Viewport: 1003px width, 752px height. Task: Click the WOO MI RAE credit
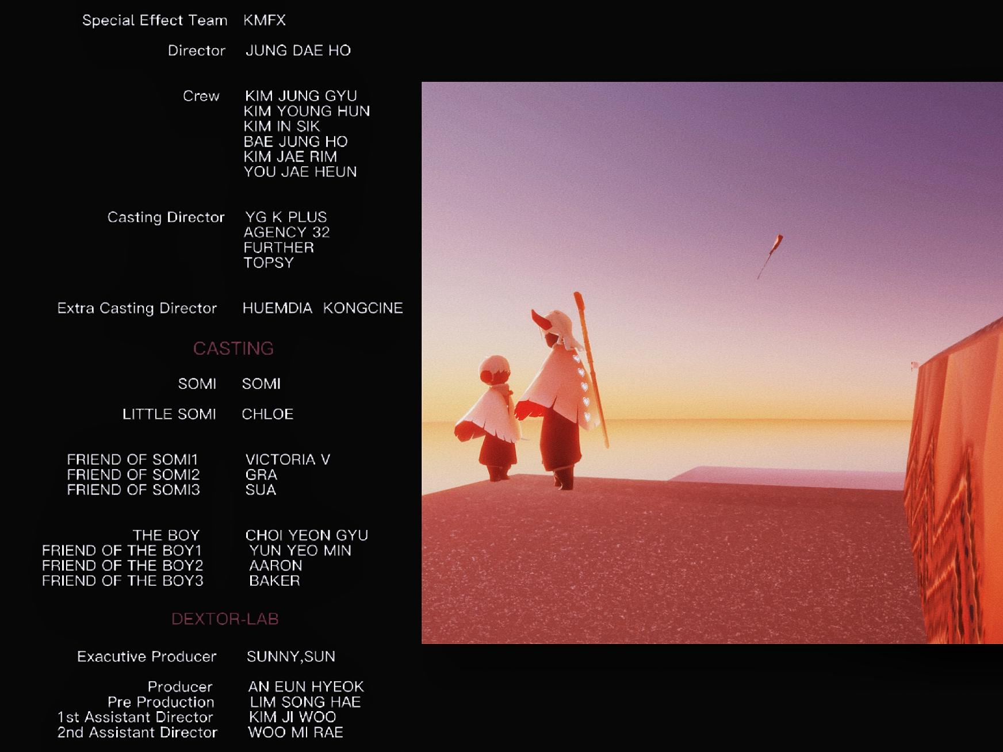(296, 732)
